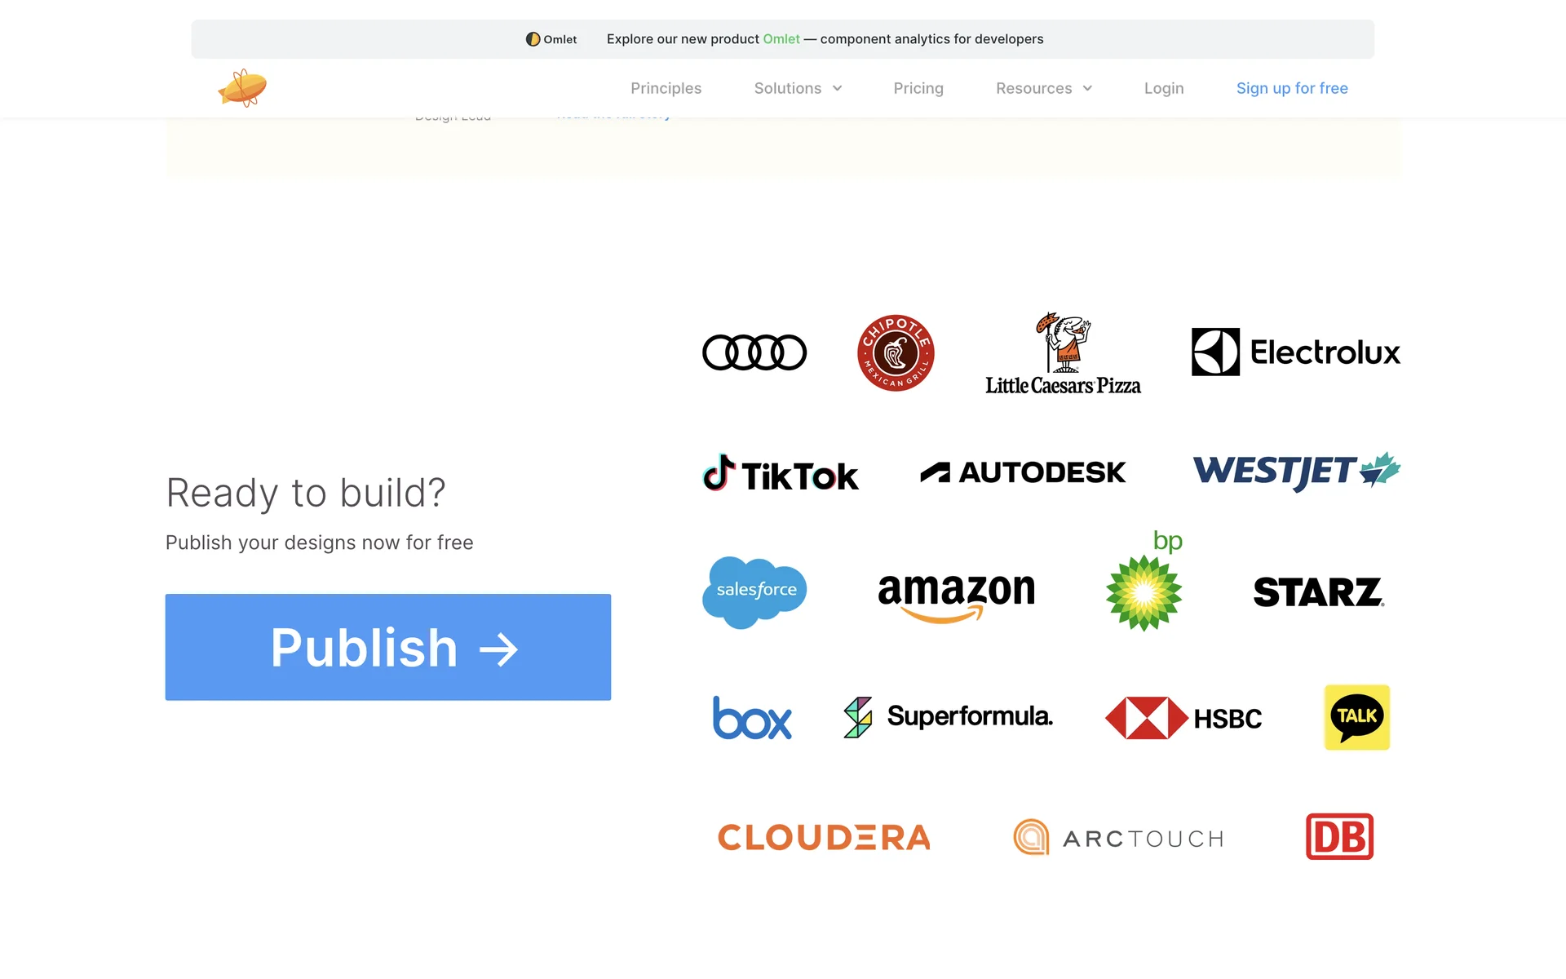Click the red DB logo
This screenshot has width=1566, height=979.
point(1339,836)
